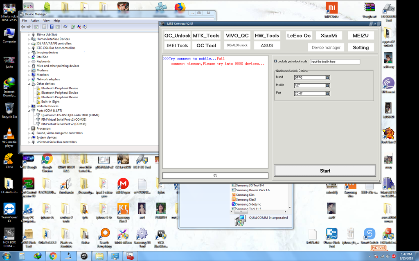Viewport: 419px width, 261px height.
Task: Open Citrio browser desktop shortcut
Action: tap(9, 161)
